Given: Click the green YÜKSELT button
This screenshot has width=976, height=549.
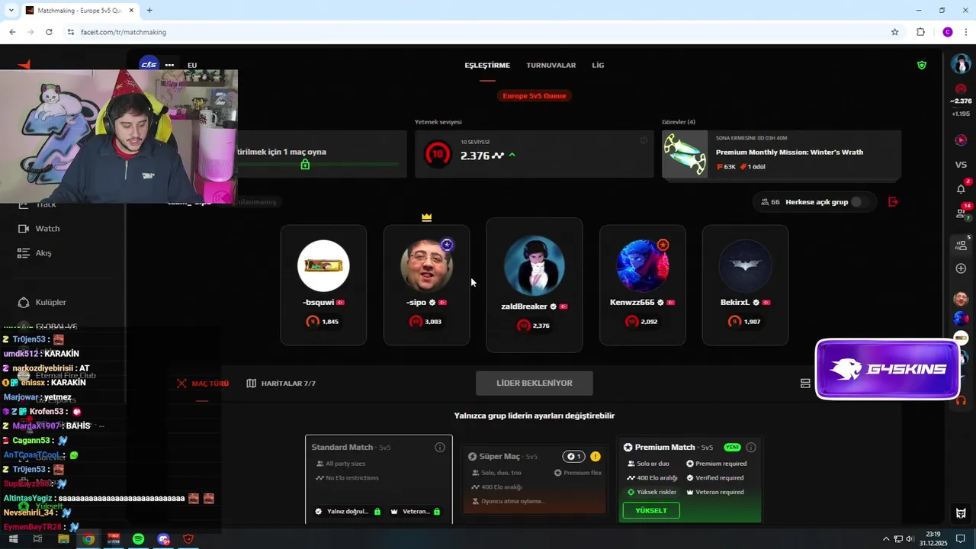Looking at the screenshot, I should 651,510.
